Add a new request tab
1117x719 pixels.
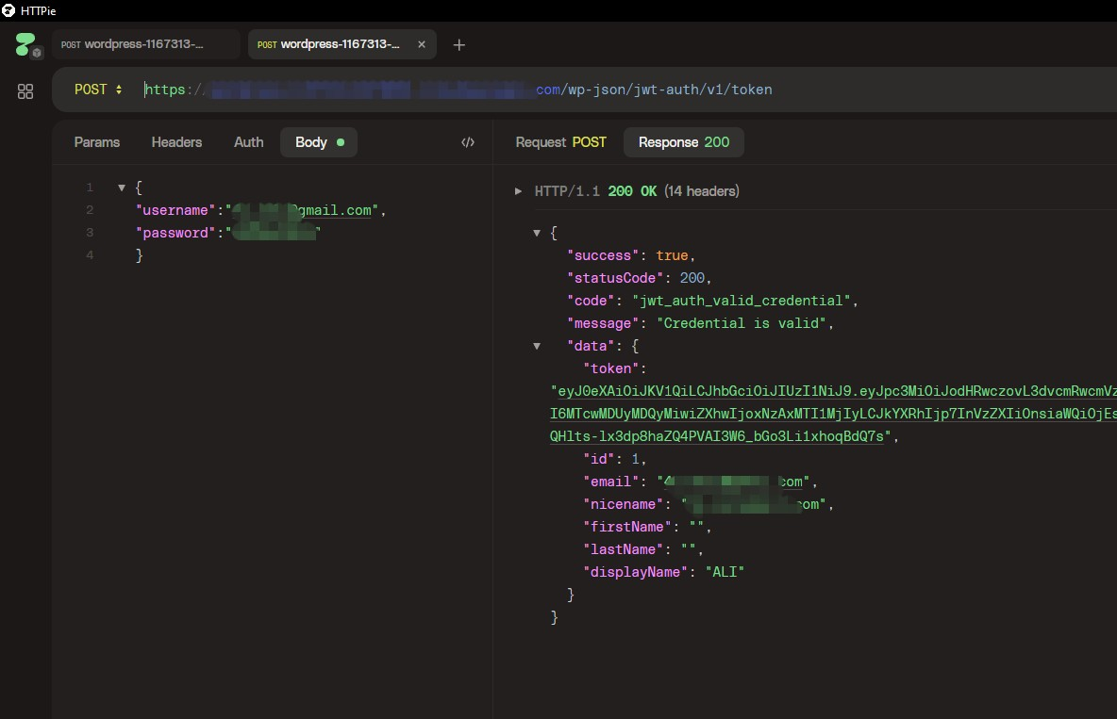[459, 45]
